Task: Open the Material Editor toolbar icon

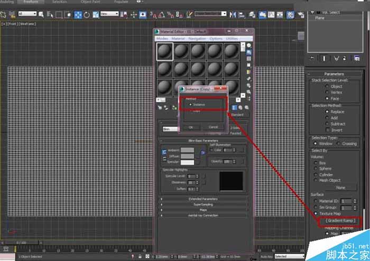Action: click(x=290, y=15)
